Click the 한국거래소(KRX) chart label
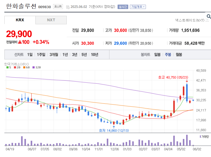This screenshot has height=157, width=211. point(17,64)
